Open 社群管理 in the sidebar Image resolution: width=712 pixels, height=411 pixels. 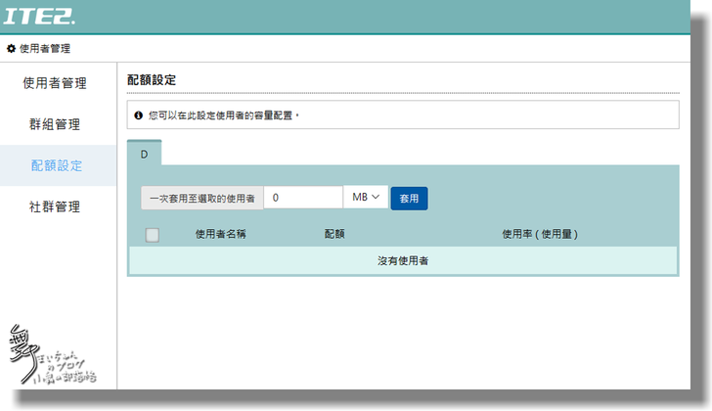pyautogui.click(x=55, y=206)
